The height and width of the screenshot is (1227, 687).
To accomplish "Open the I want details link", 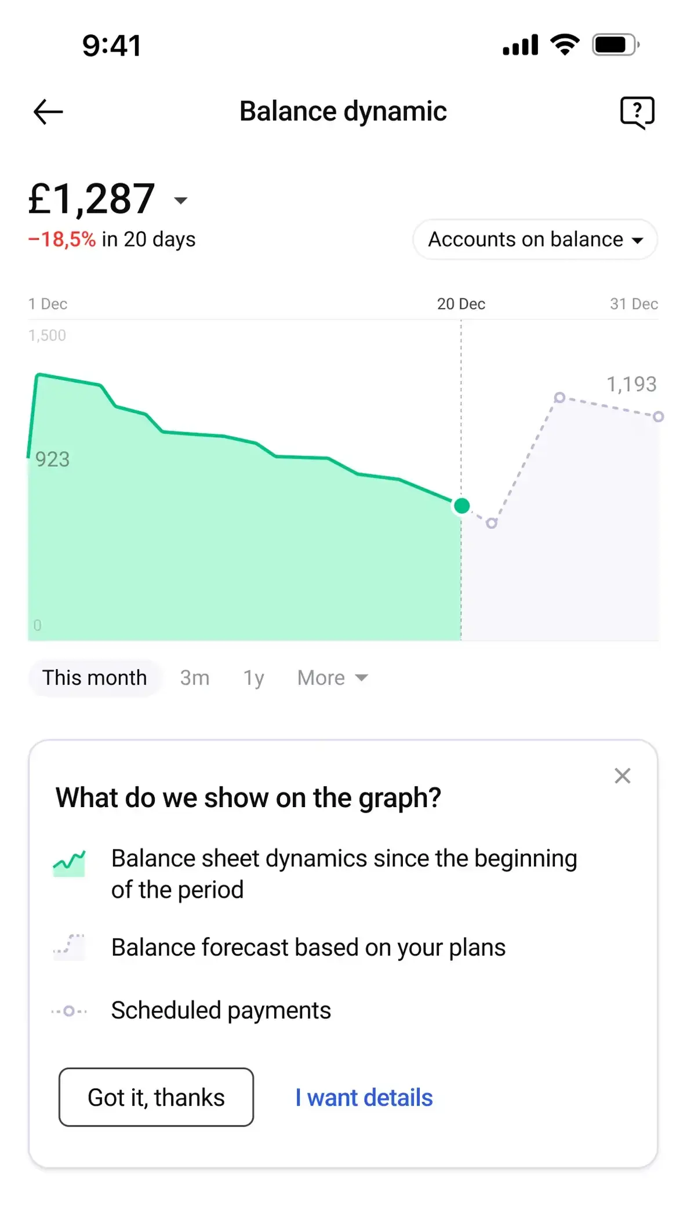I will (364, 1097).
